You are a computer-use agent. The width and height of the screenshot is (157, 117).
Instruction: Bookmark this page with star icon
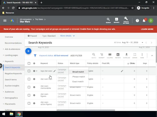point(133,8)
